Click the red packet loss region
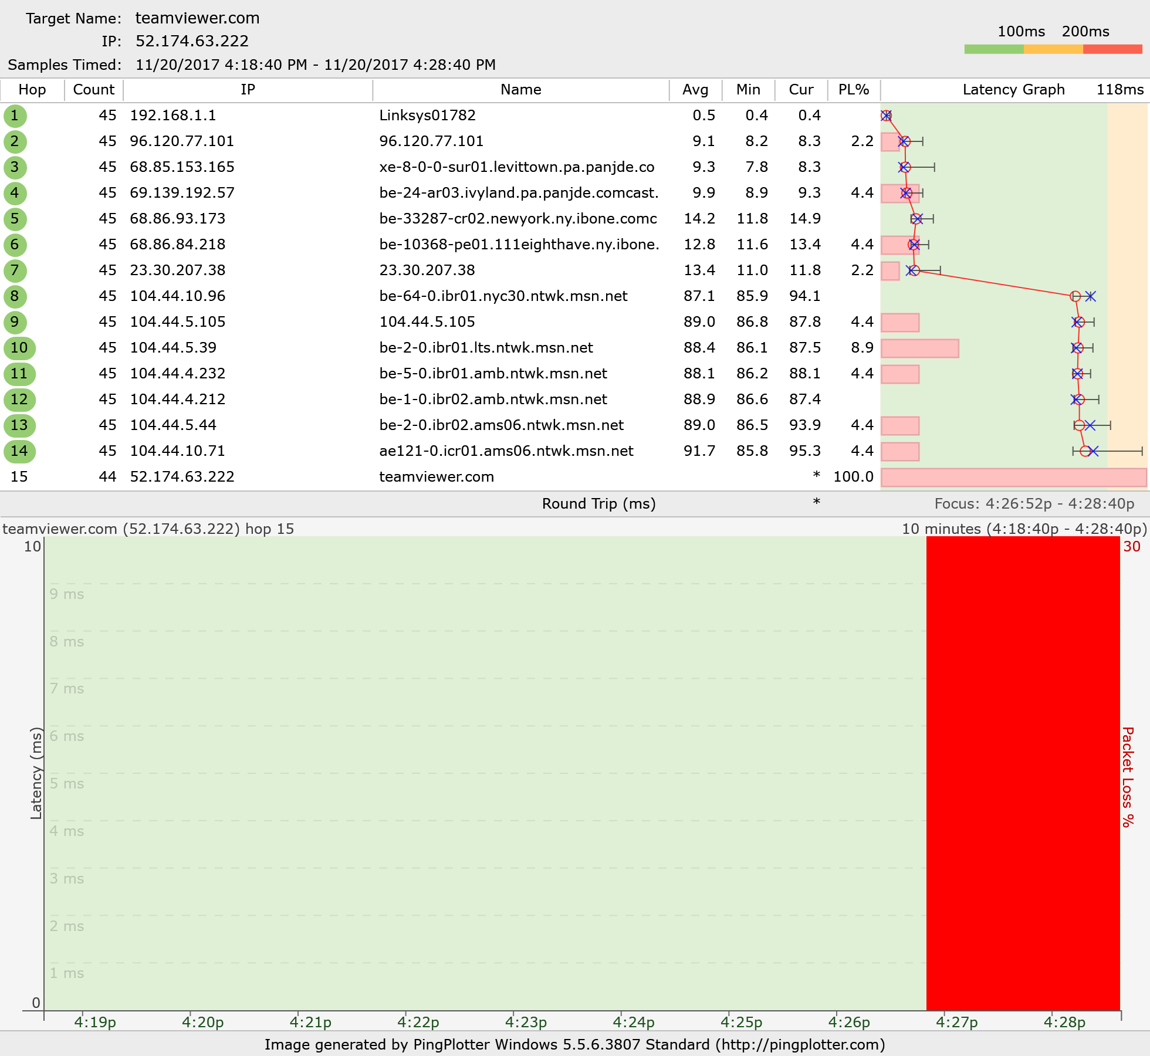The height and width of the screenshot is (1056, 1150). click(x=1023, y=773)
